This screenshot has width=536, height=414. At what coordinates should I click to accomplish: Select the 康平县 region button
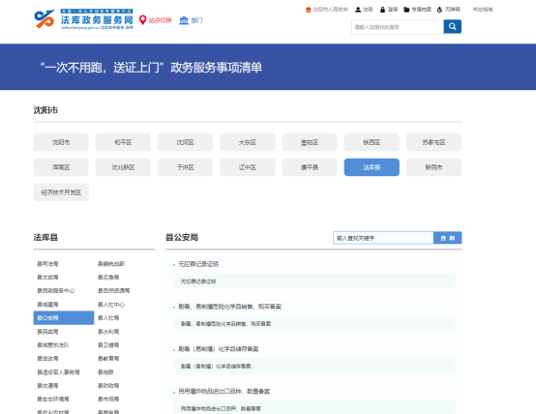click(310, 167)
